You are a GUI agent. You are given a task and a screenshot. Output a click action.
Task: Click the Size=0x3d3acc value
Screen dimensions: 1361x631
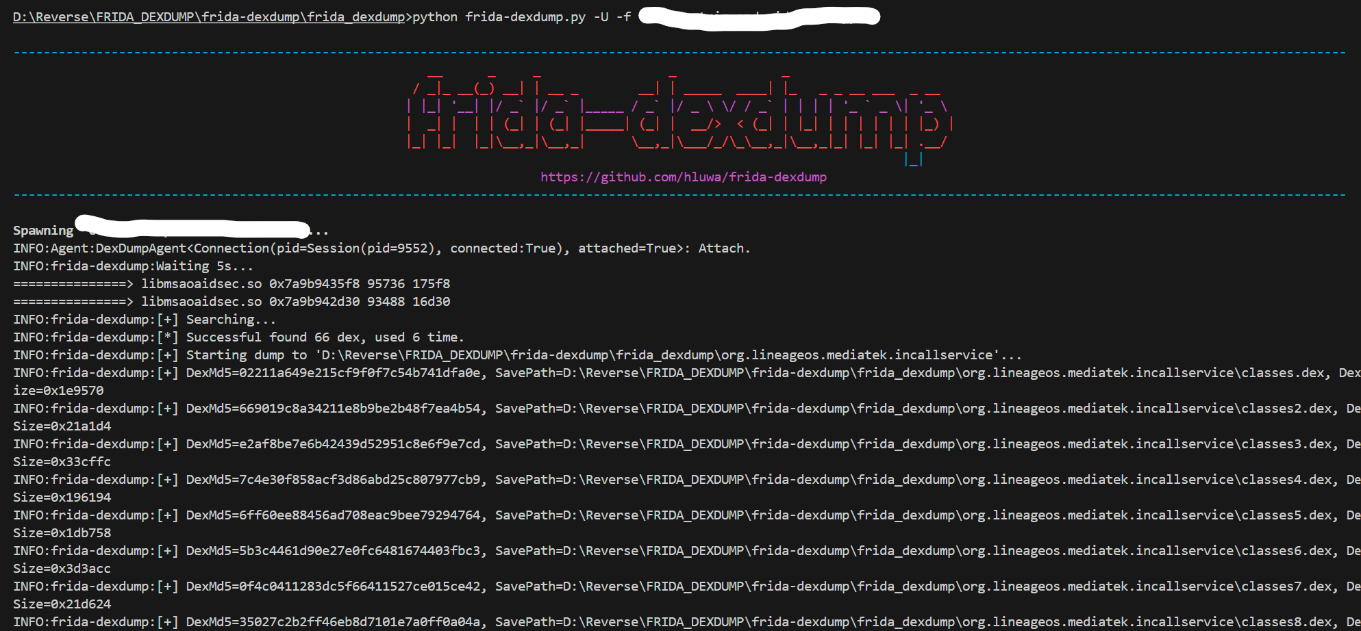[62, 569]
